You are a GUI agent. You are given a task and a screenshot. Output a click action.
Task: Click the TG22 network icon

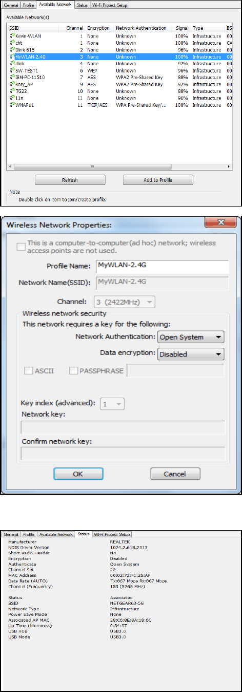tap(12, 91)
